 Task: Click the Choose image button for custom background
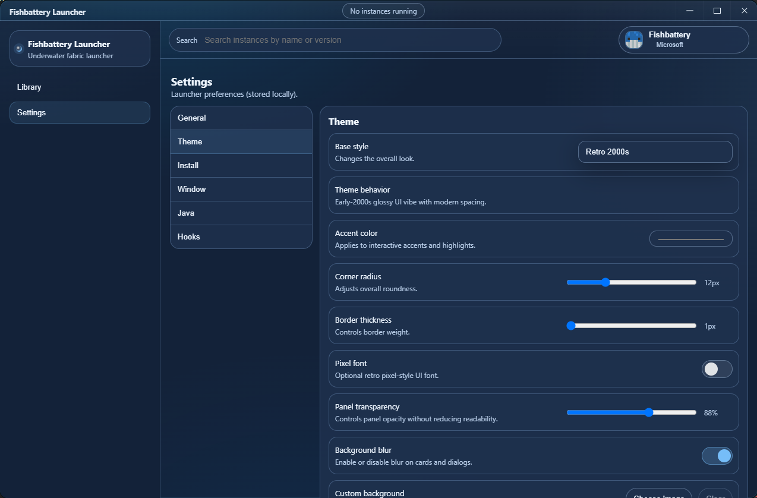pos(658,496)
